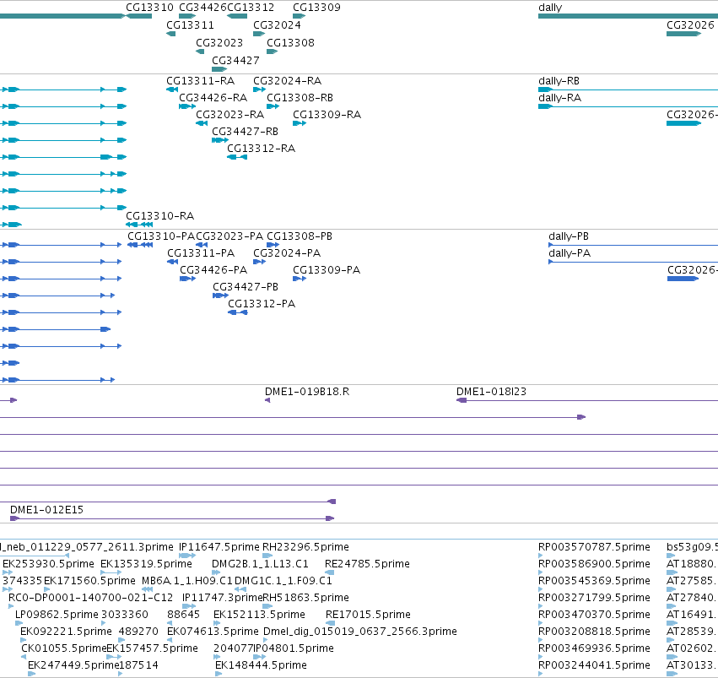Select the RE17015.5prime EST label

[368, 615]
